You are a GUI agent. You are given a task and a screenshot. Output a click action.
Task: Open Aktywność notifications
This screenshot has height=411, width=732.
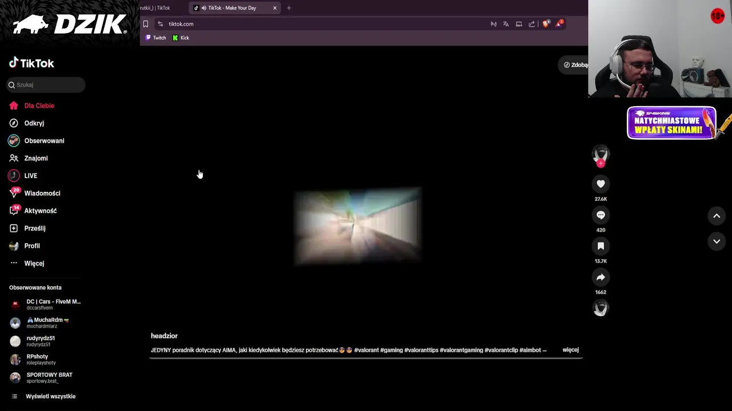pyautogui.click(x=33, y=211)
